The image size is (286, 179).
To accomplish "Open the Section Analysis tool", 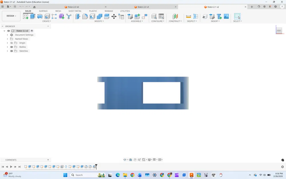I will point(196,16).
